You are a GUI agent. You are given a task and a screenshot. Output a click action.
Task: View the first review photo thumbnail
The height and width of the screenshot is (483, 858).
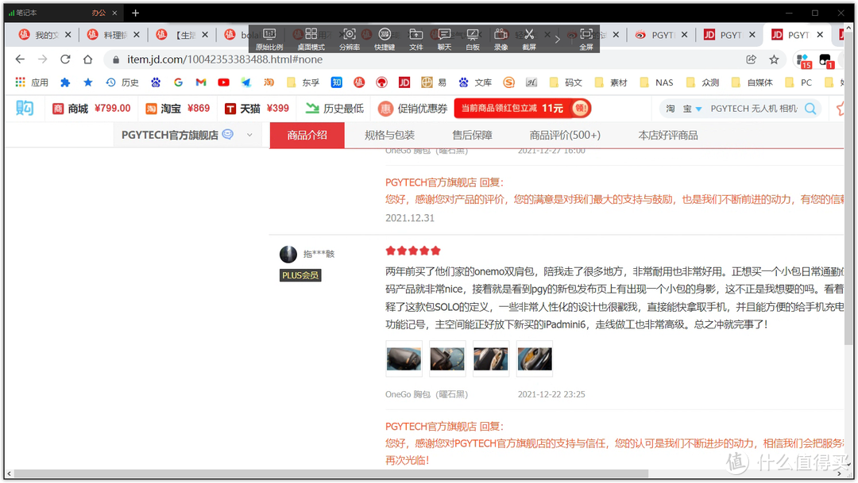404,358
